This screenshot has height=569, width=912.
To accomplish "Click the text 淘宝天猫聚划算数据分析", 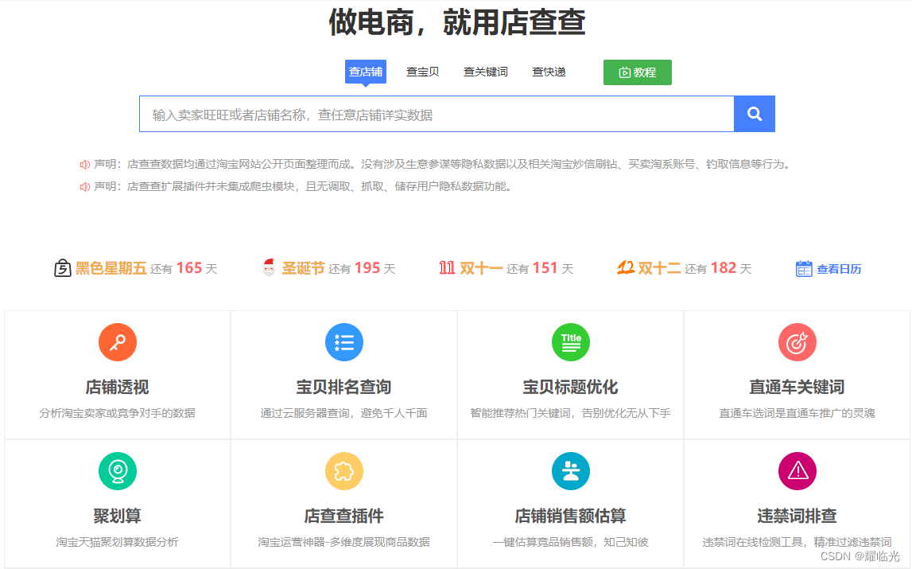I will [x=118, y=542].
